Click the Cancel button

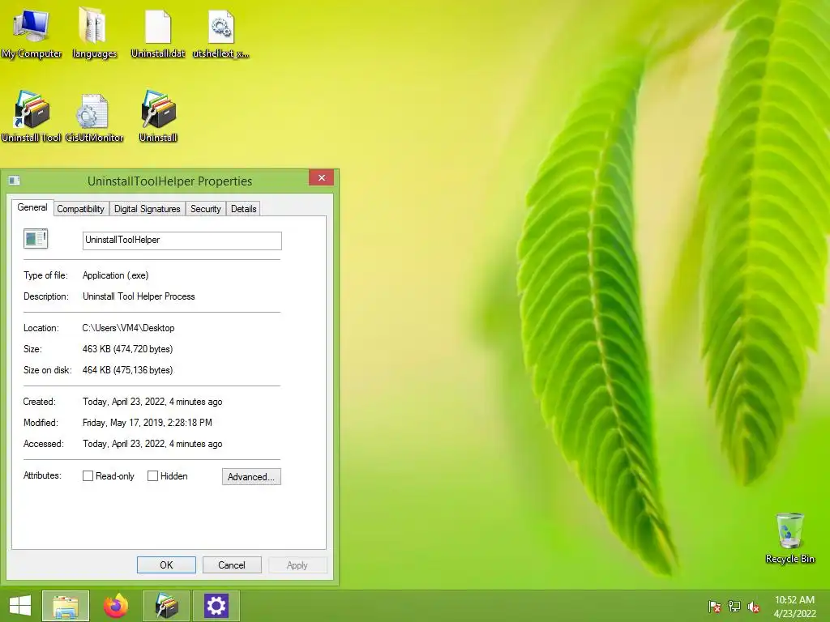point(232,564)
